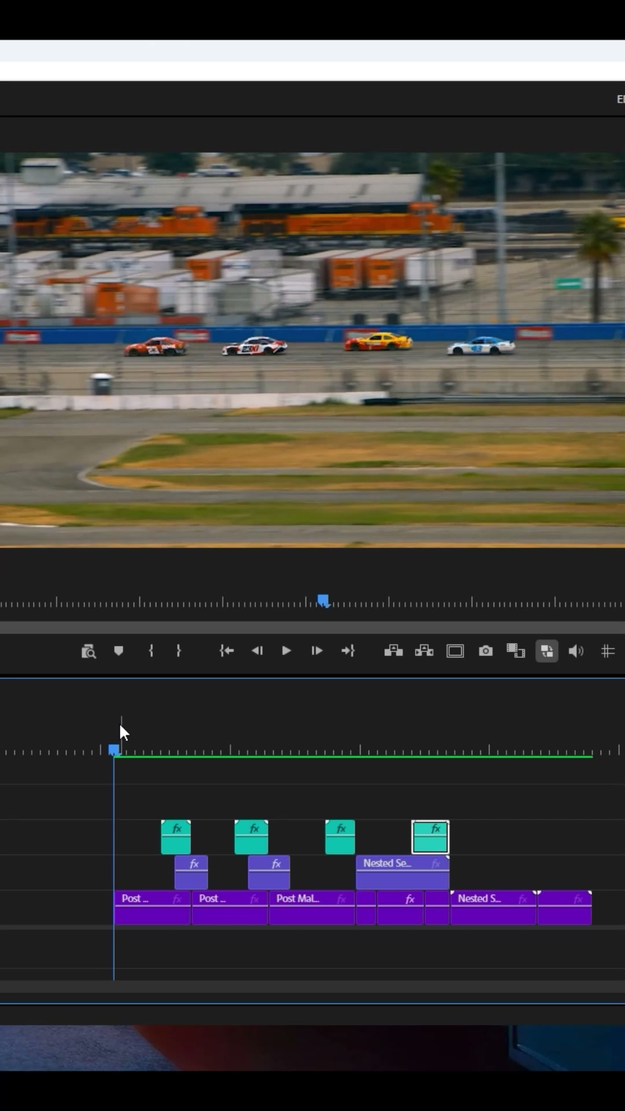Click the magnifier inspect icon in the transport bar

tap(89, 652)
